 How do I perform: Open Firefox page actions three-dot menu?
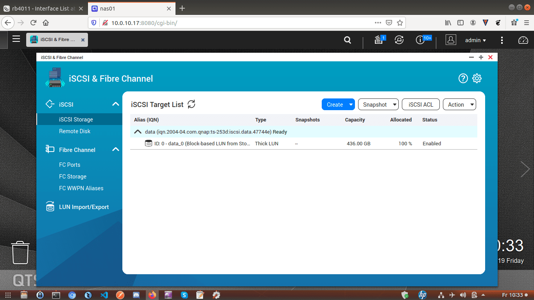point(378,23)
